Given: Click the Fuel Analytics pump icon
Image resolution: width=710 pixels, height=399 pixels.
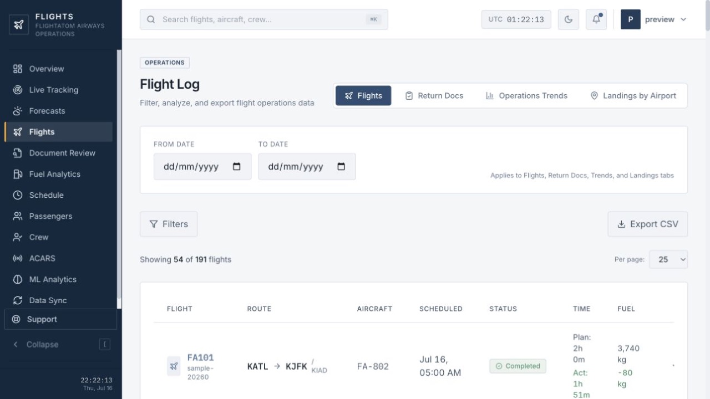Looking at the screenshot, I should click(18, 174).
